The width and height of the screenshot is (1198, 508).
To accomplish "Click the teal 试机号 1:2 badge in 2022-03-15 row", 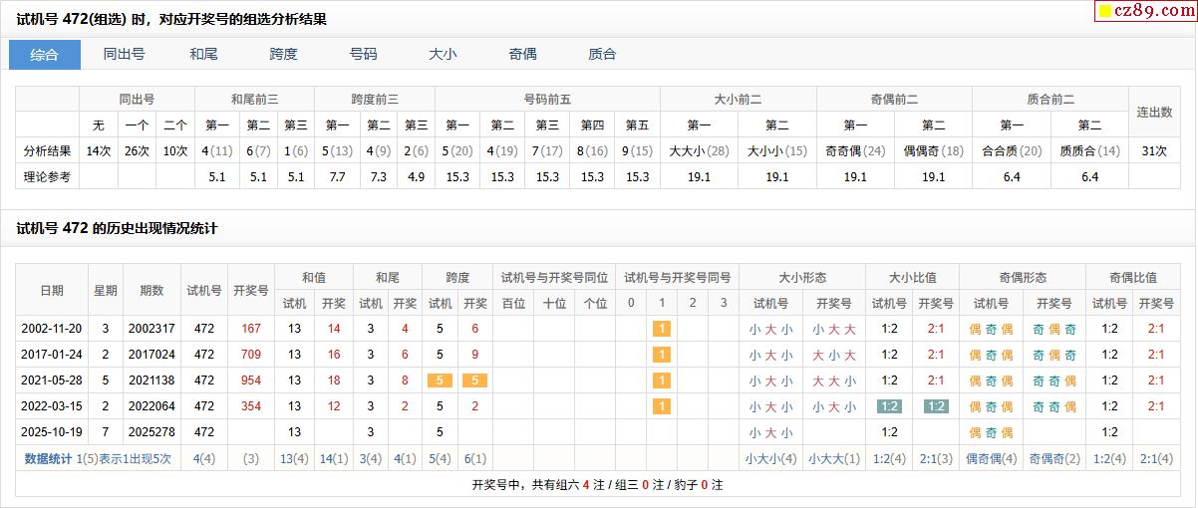I will 889,406.
